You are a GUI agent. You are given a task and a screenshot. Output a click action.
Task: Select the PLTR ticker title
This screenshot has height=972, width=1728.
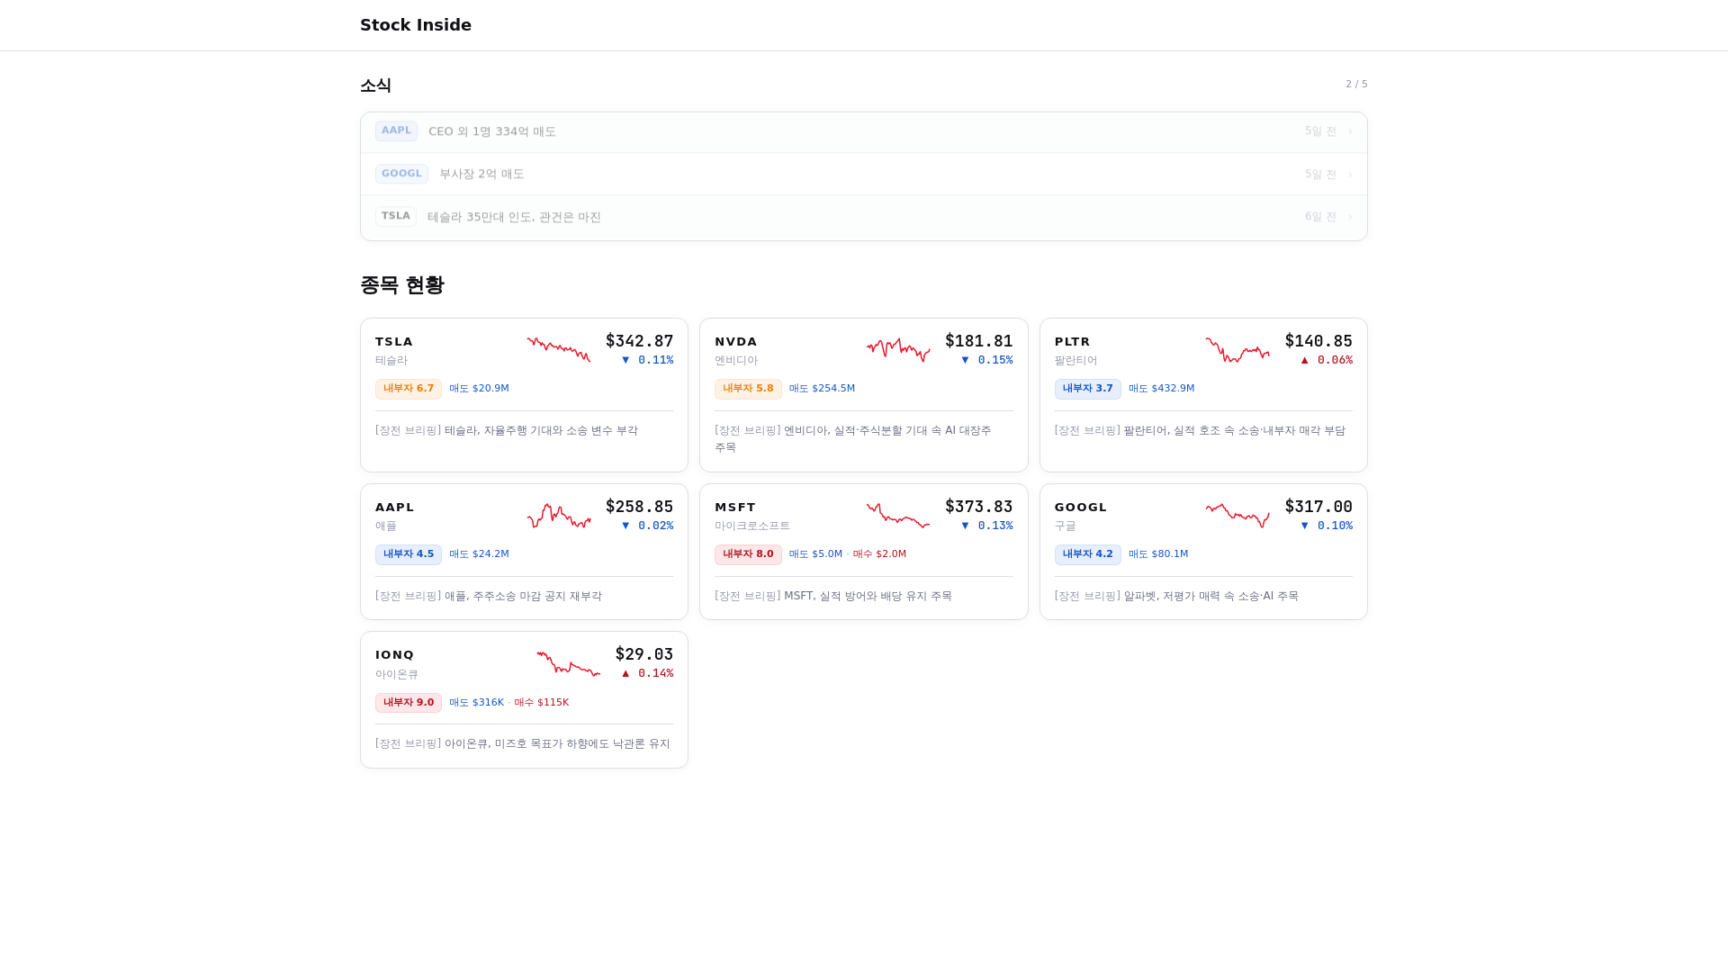point(1073,342)
